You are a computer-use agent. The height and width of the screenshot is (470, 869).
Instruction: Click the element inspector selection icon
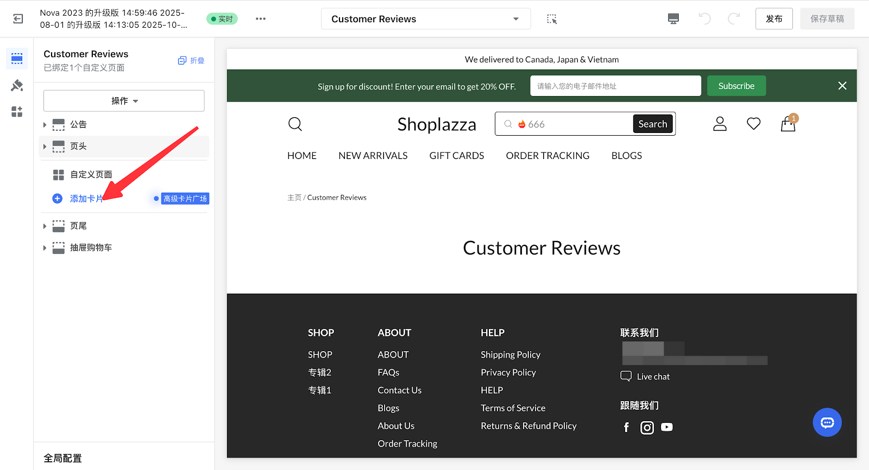click(x=552, y=19)
